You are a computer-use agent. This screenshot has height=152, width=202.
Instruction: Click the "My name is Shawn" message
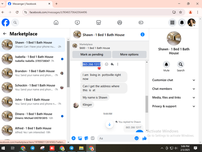point(95,98)
